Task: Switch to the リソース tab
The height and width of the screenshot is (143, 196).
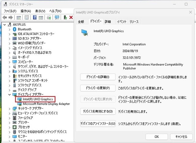Action: (x=134, y=22)
